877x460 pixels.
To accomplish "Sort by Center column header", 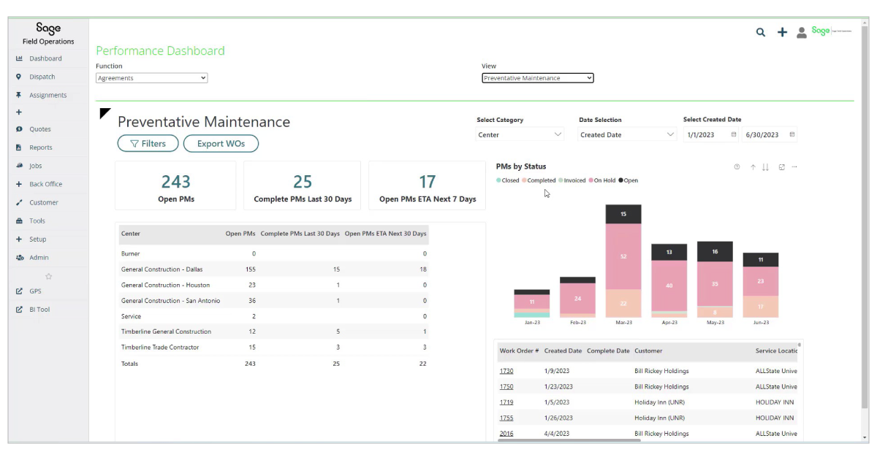I will pos(131,234).
